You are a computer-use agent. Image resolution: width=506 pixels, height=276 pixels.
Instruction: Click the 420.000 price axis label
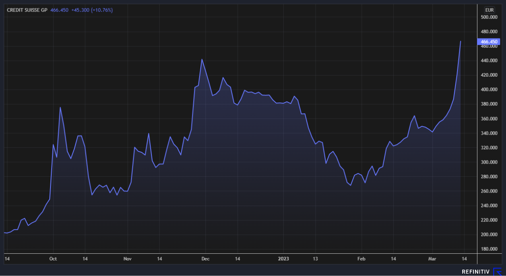tap(489, 75)
